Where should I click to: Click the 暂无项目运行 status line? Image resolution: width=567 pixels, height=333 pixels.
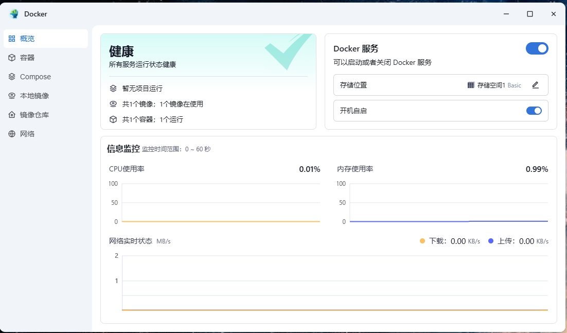click(143, 88)
